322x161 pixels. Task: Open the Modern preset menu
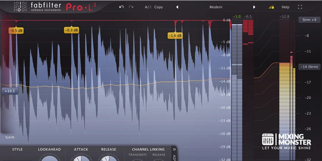(x=216, y=7)
